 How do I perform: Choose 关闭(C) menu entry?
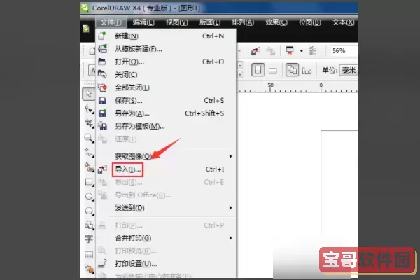pyautogui.click(x=166, y=75)
